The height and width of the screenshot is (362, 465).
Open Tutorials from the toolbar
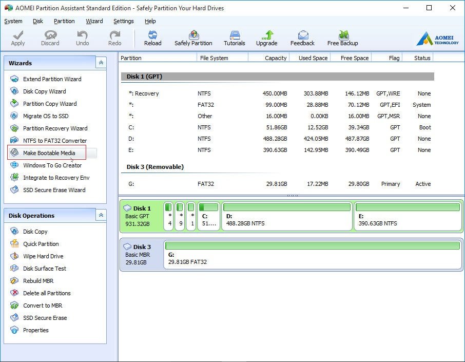[x=234, y=37]
